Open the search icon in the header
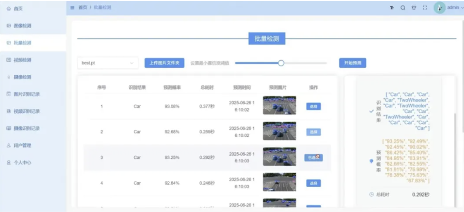This screenshot has width=464, height=212. pyautogui.click(x=403, y=8)
